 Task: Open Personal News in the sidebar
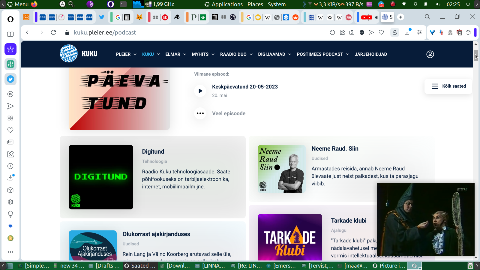point(10,142)
